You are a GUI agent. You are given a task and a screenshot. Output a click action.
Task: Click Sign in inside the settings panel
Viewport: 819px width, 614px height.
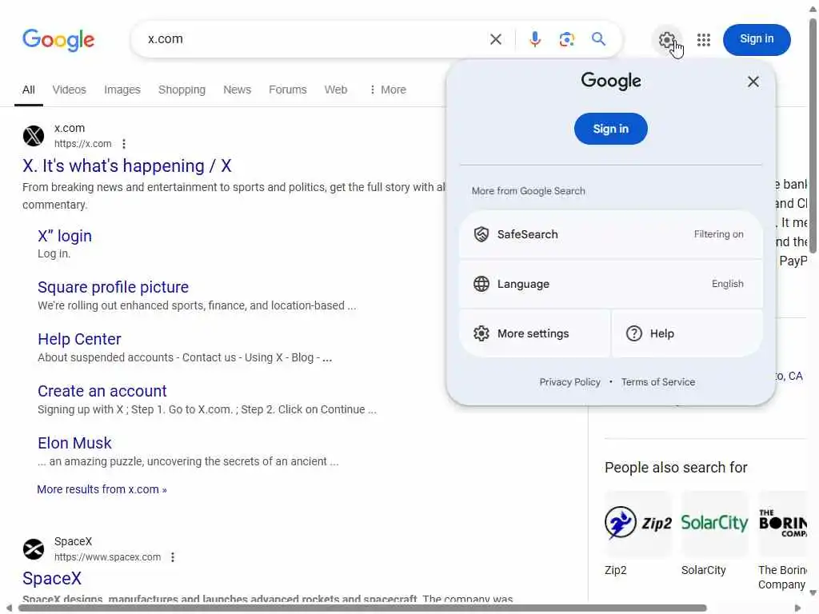tap(610, 129)
